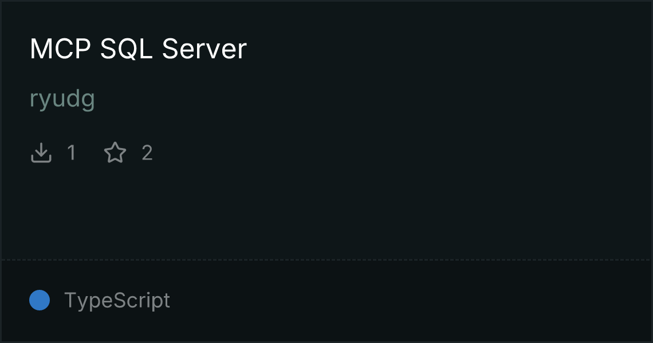653x343 pixels.
Task: Click the star count number 2
Action: point(147,153)
